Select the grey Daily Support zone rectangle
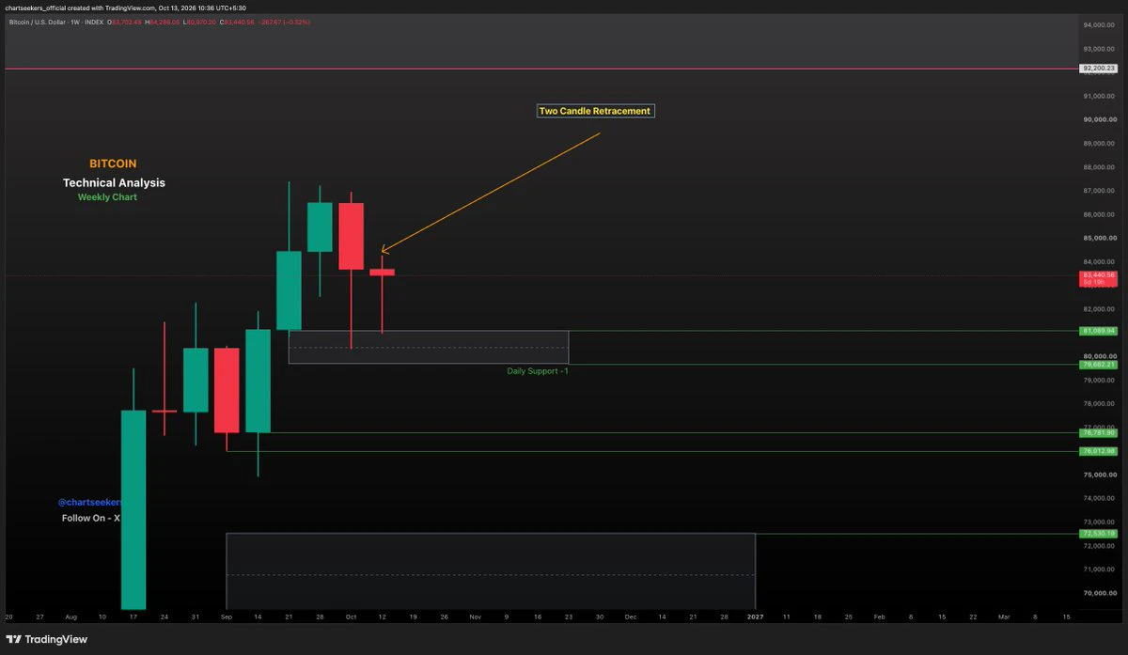Image resolution: width=1128 pixels, height=655 pixels. [x=429, y=347]
